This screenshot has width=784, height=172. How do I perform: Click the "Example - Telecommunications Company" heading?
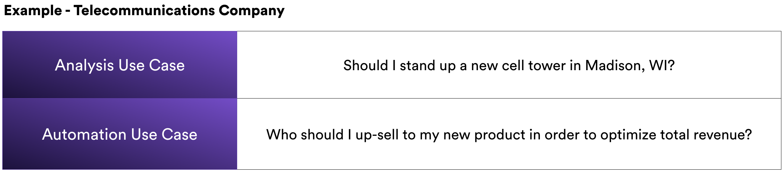pyautogui.click(x=144, y=11)
